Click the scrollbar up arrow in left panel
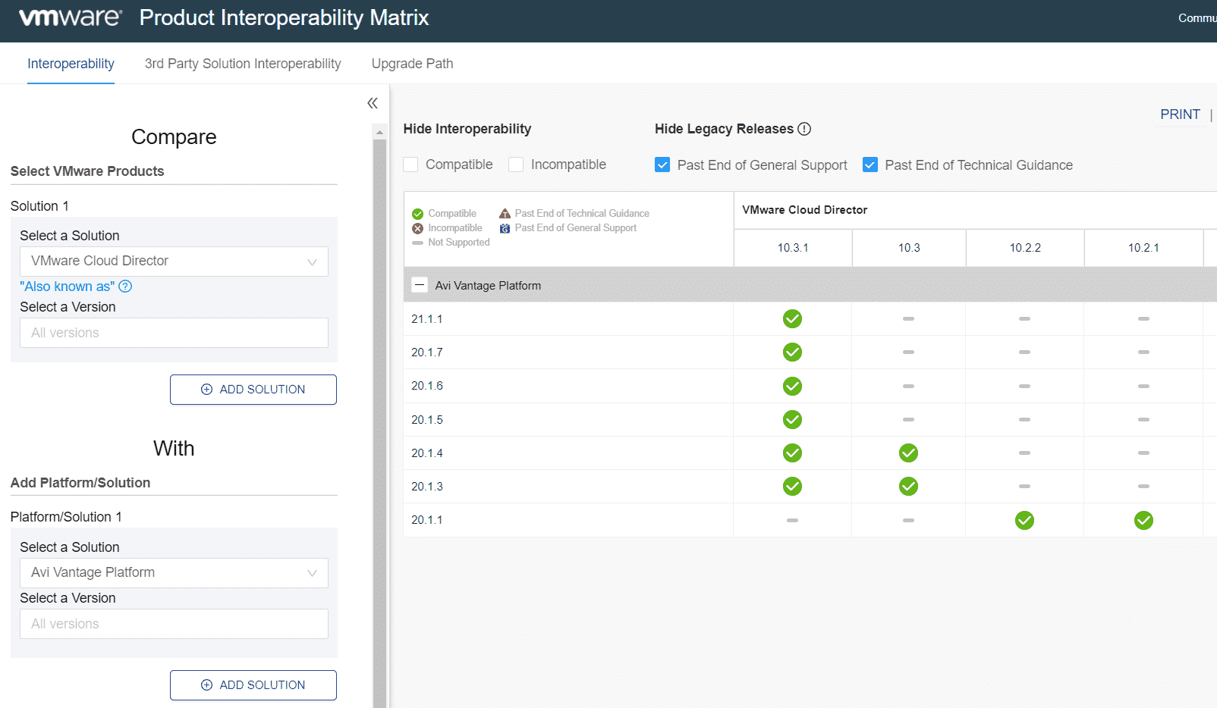 tap(380, 132)
